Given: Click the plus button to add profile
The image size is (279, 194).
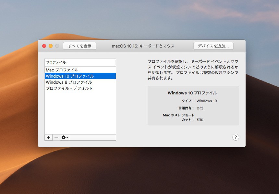Looking at the screenshot, I should click(x=48, y=137).
